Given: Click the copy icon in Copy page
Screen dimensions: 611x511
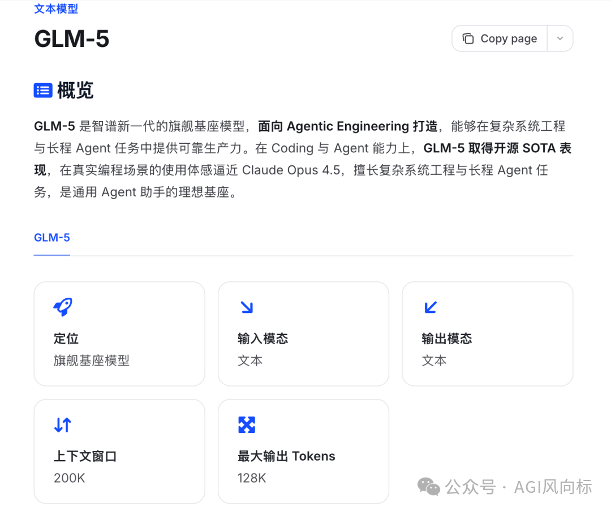Looking at the screenshot, I should (468, 38).
